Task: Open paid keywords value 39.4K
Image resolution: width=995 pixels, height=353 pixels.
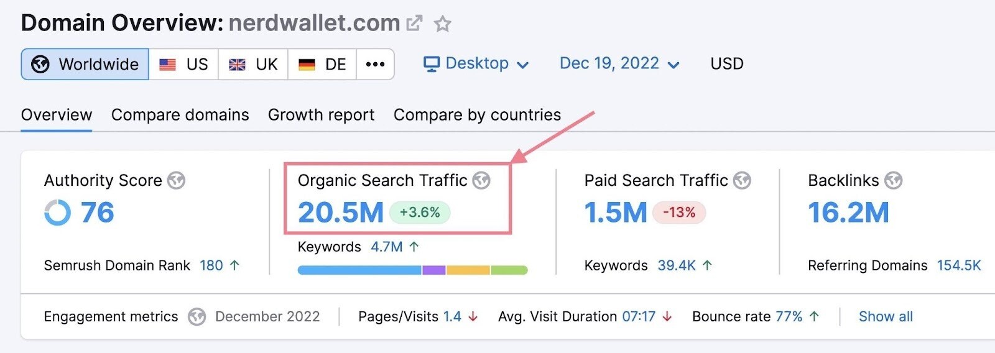Action: (677, 265)
